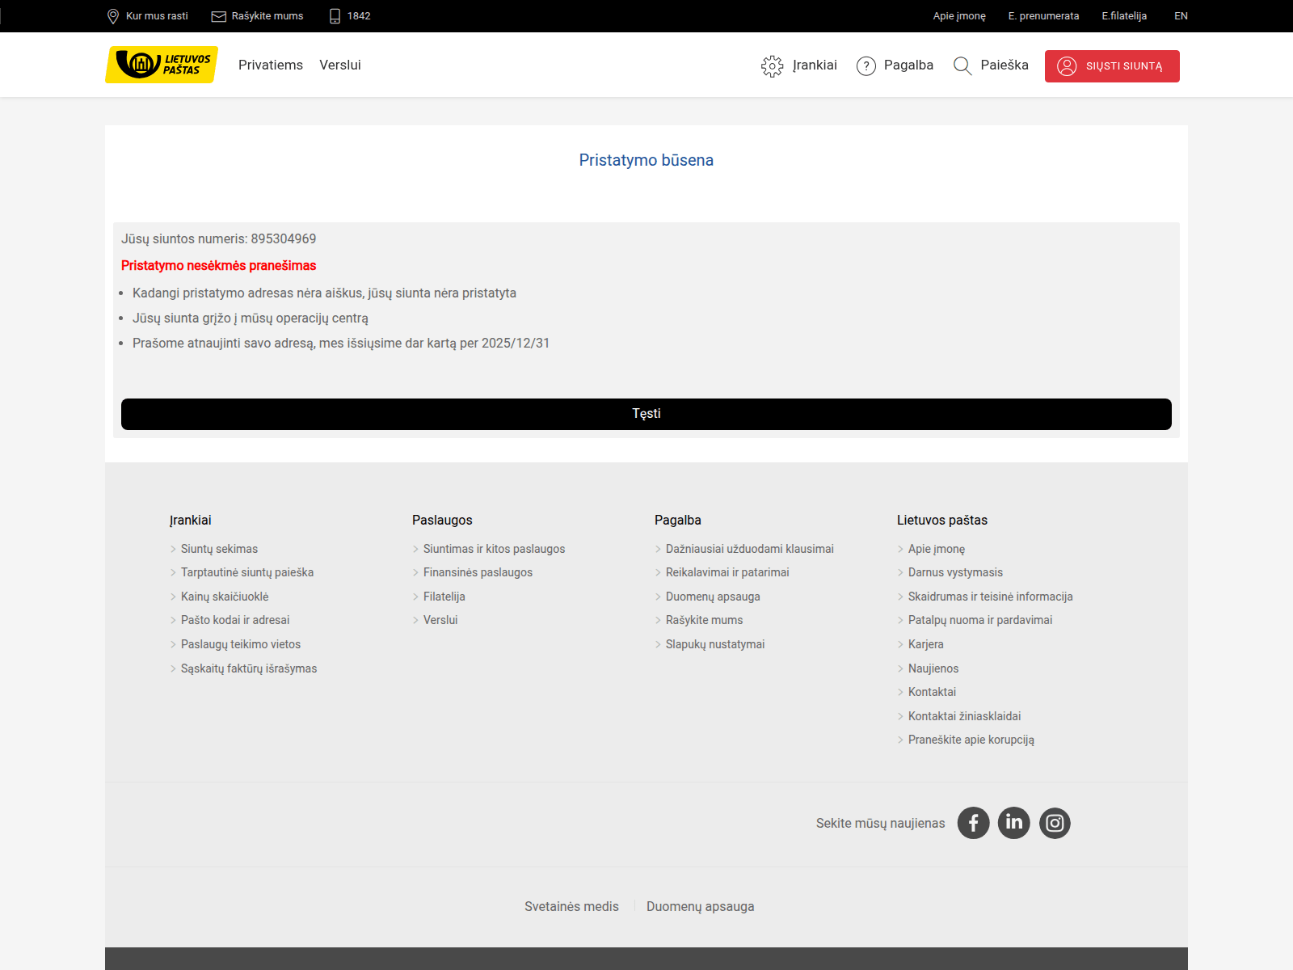Image resolution: width=1293 pixels, height=970 pixels.
Task: Open Duomenų apsauga bottom footer link
Action: (x=701, y=907)
